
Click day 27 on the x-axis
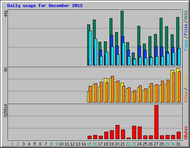[156, 144]
